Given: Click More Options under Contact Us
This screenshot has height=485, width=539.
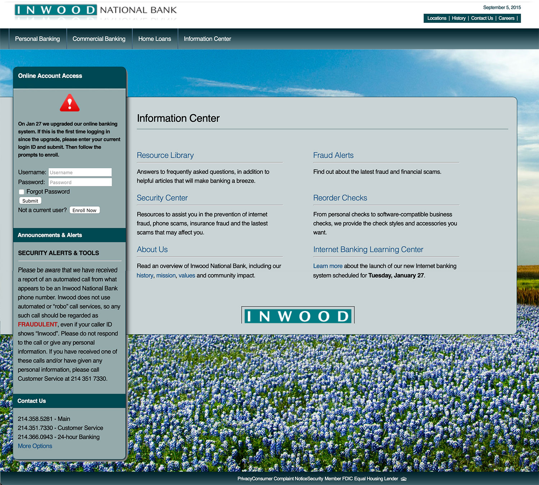Looking at the screenshot, I should click(35, 446).
